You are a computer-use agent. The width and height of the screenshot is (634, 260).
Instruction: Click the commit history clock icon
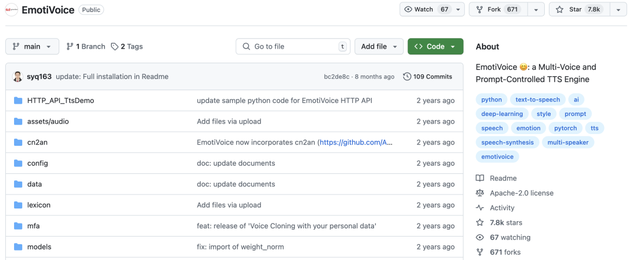pos(407,77)
